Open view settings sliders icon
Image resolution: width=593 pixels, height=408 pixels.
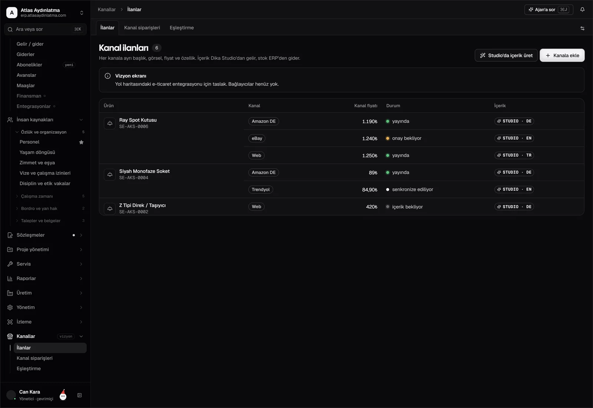[x=582, y=28]
